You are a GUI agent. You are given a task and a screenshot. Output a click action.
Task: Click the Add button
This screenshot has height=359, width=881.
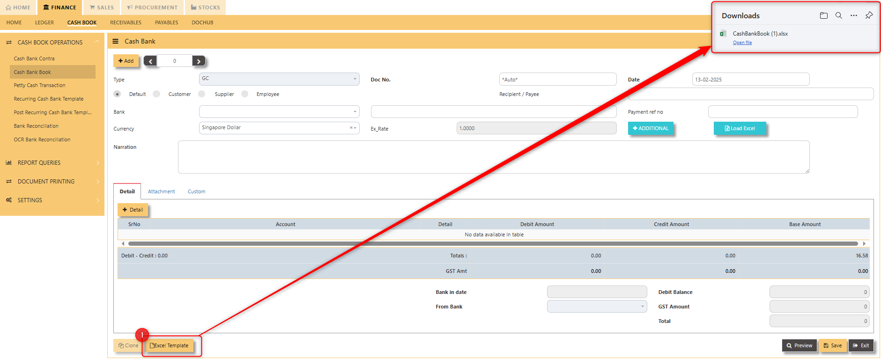(x=126, y=61)
